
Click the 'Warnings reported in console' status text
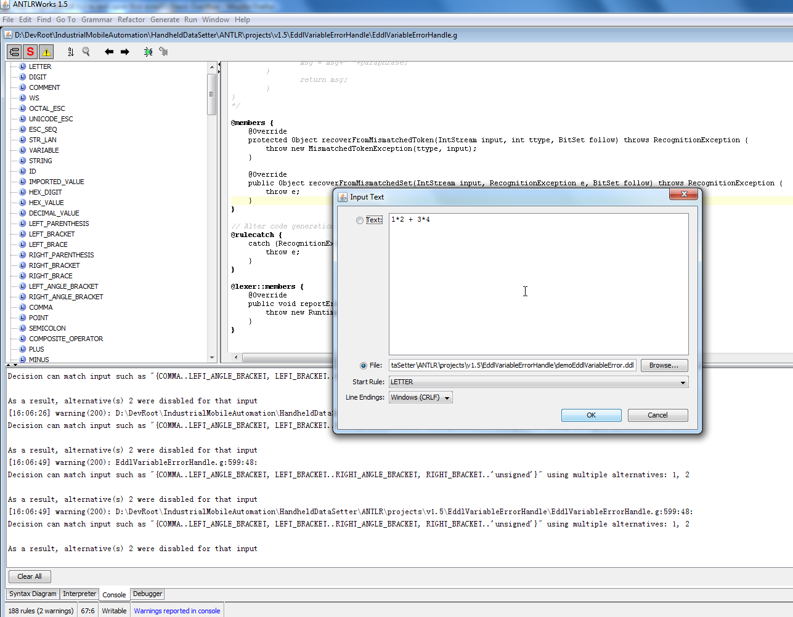coord(177,611)
